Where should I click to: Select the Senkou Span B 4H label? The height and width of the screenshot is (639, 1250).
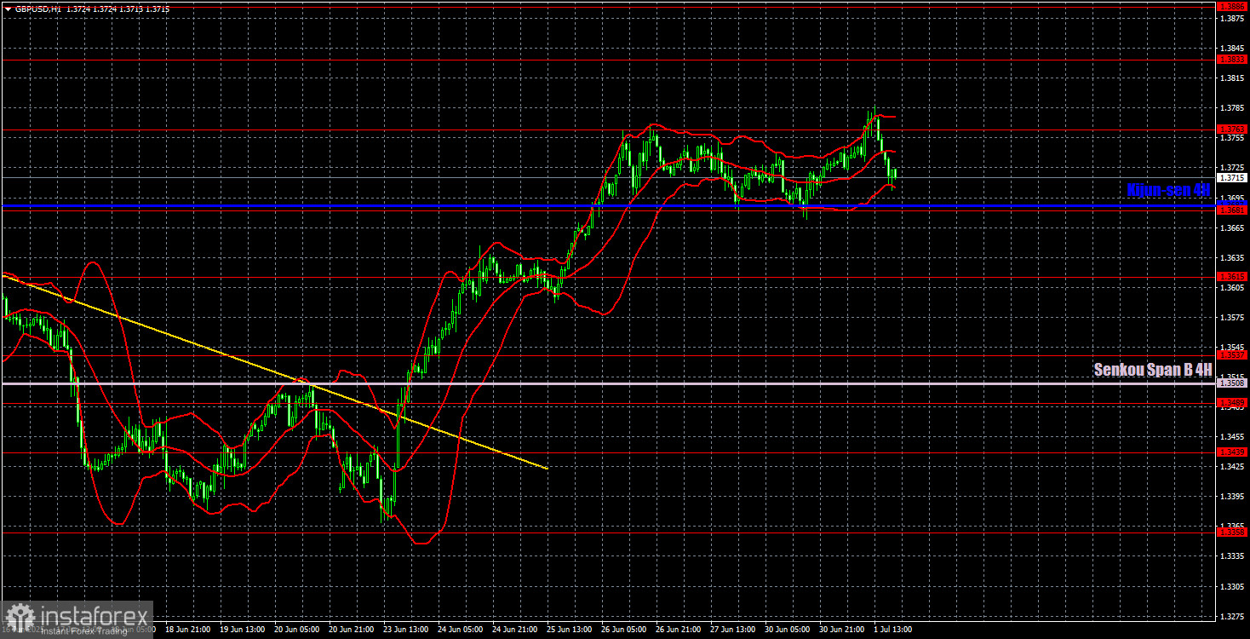point(1152,370)
